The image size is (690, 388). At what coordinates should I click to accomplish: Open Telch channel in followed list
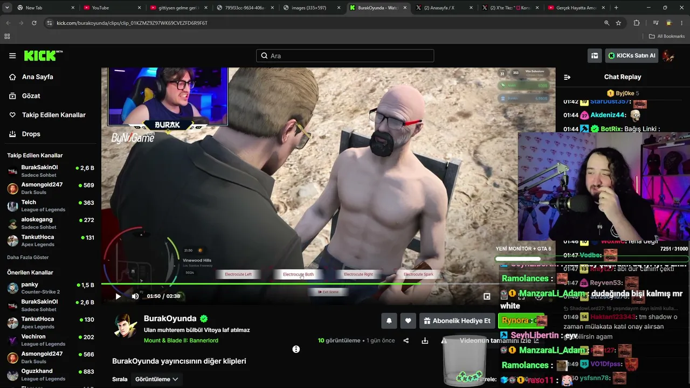pyautogui.click(x=51, y=206)
